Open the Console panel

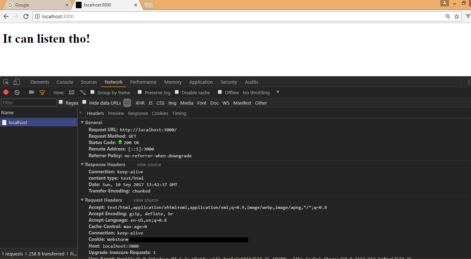(65, 82)
